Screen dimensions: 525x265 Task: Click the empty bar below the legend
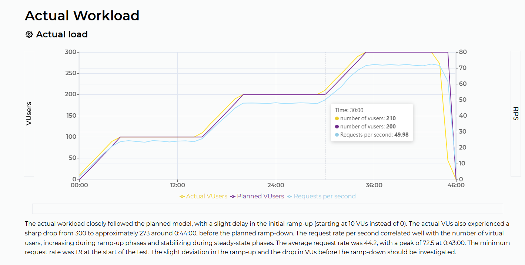tap(267, 209)
